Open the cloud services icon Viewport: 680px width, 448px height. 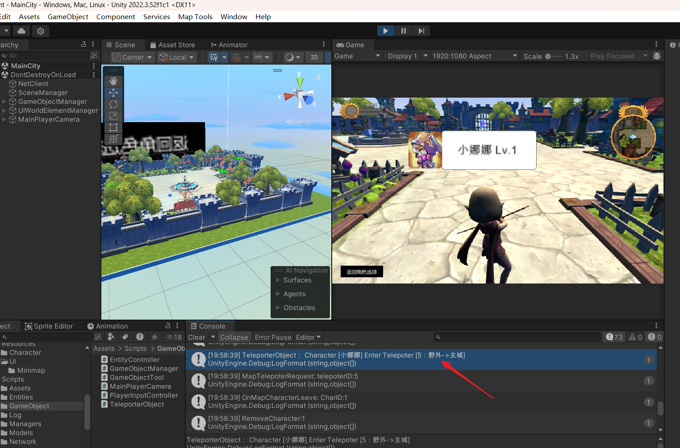(x=21, y=31)
